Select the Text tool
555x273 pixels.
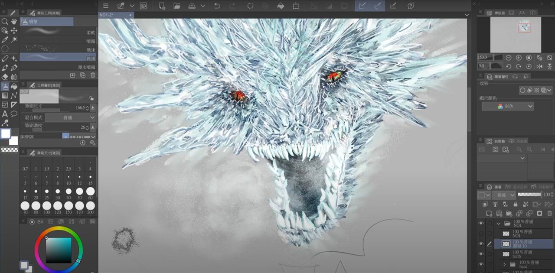click(x=5, y=114)
